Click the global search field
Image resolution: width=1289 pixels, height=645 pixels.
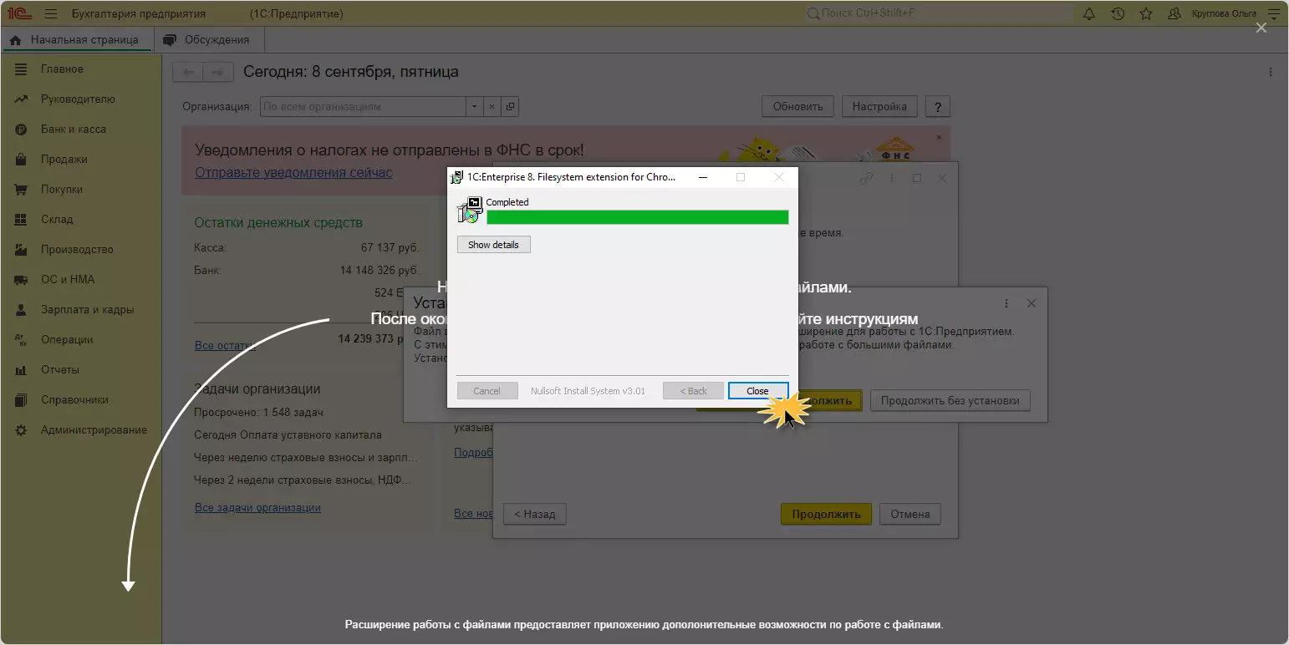click(x=939, y=14)
